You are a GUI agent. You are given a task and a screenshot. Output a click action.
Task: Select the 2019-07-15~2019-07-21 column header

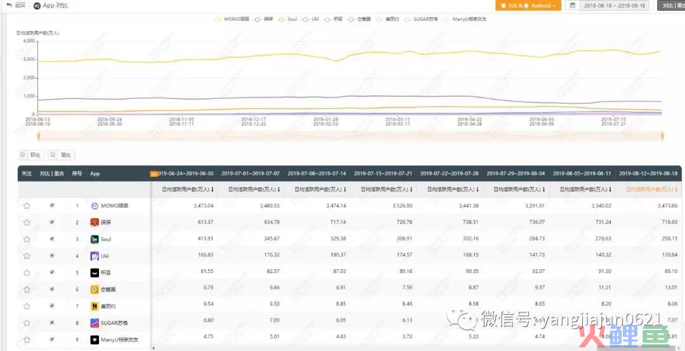tap(382, 174)
